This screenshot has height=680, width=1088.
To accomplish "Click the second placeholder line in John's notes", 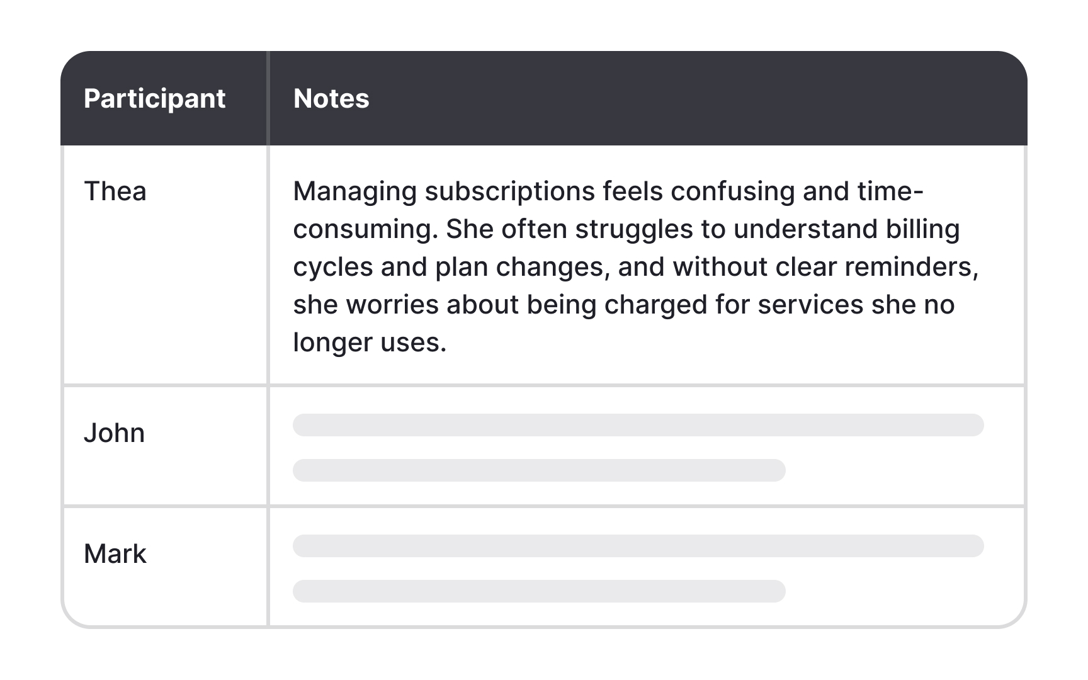I will click(x=539, y=470).
